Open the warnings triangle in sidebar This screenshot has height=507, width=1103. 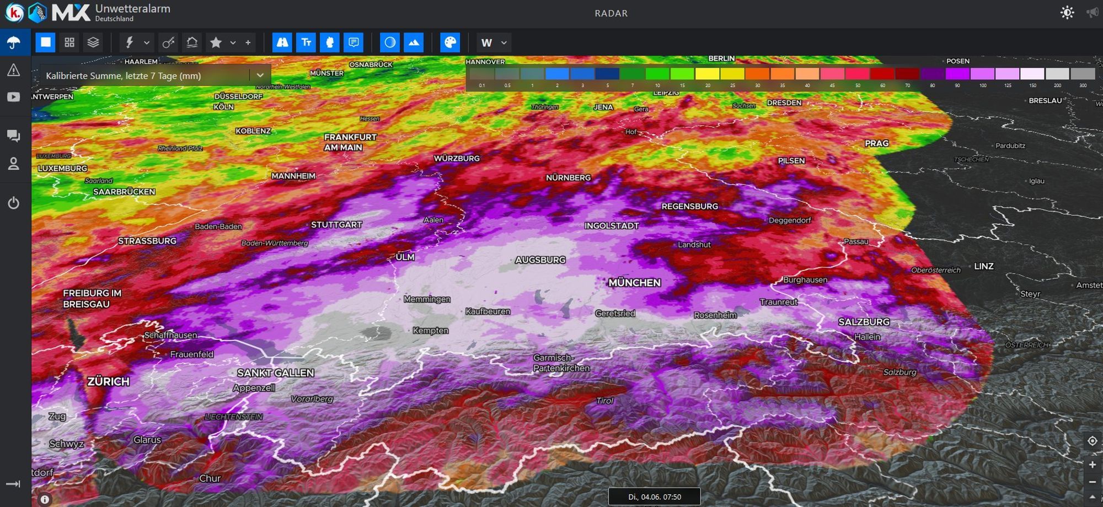(14, 70)
